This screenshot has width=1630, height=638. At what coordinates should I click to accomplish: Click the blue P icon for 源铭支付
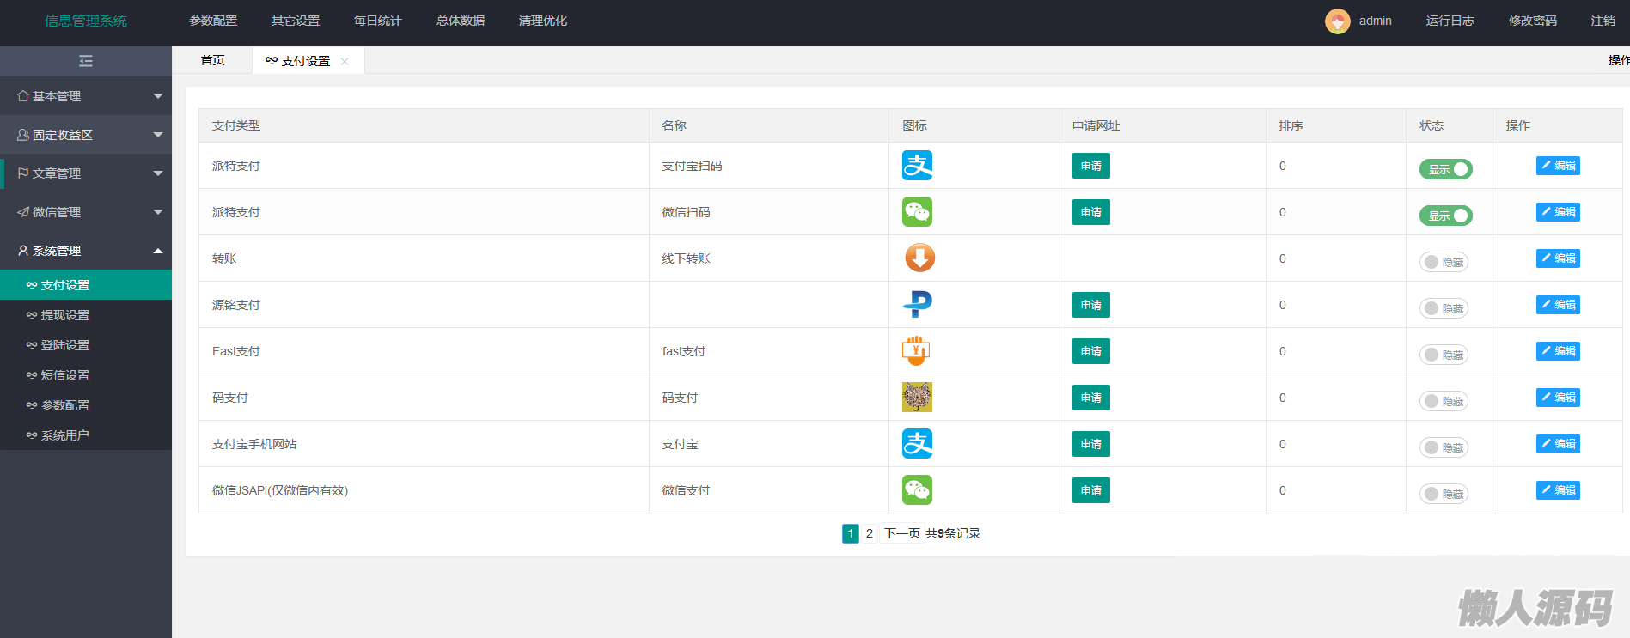tap(917, 305)
